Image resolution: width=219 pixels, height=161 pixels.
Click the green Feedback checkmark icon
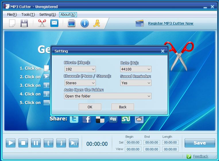189,156
